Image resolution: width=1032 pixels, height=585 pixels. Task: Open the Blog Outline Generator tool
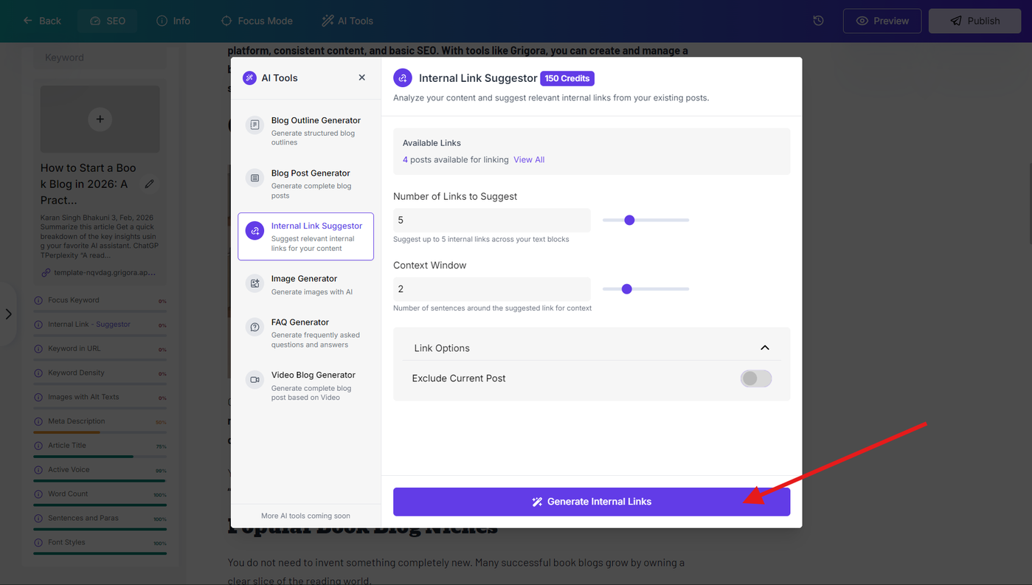tap(305, 131)
